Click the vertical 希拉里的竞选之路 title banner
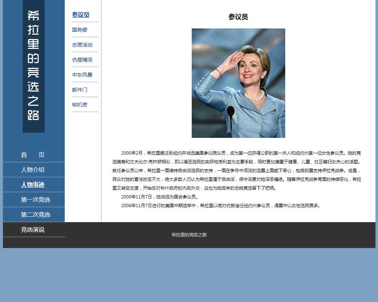The height and width of the screenshot is (302, 378). coord(33,66)
